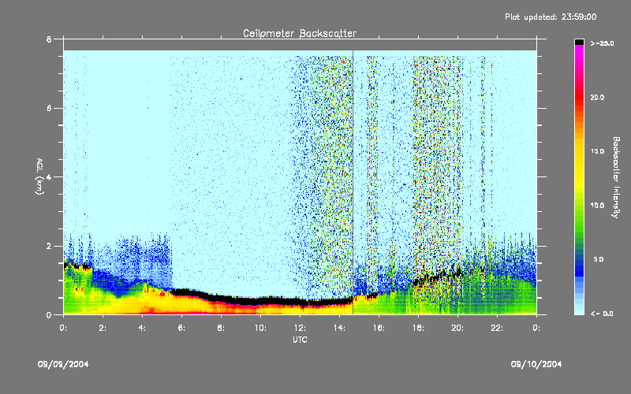The image size is (631, 394).
Task: Click the '<= 0.0' colorbar tick label
Action: click(x=602, y=314)
